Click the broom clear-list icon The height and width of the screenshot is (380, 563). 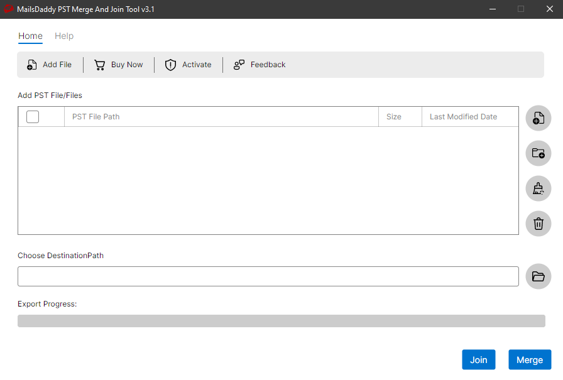(538, 188)
